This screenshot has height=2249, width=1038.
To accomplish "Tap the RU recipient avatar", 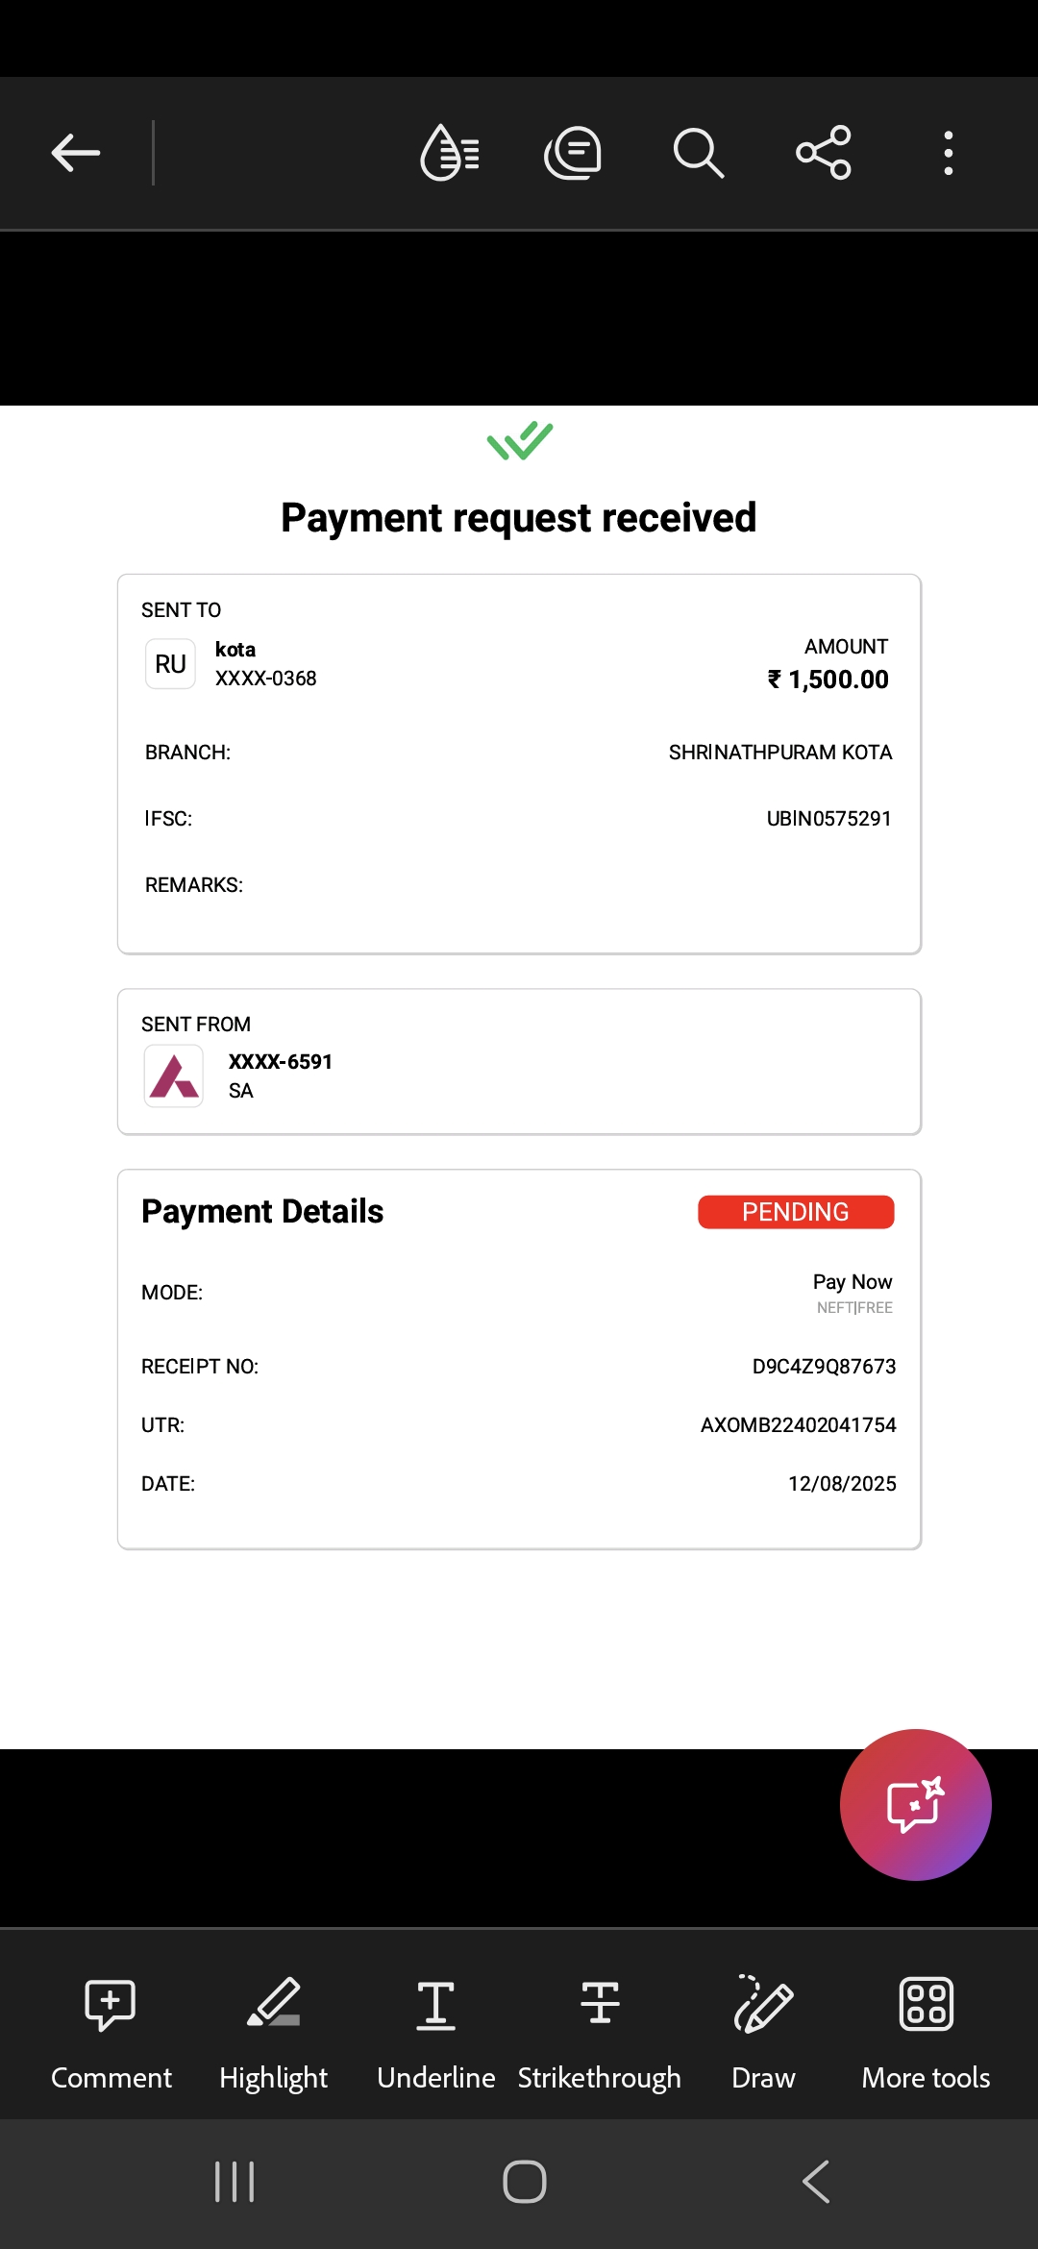I will tap(170, 664).
